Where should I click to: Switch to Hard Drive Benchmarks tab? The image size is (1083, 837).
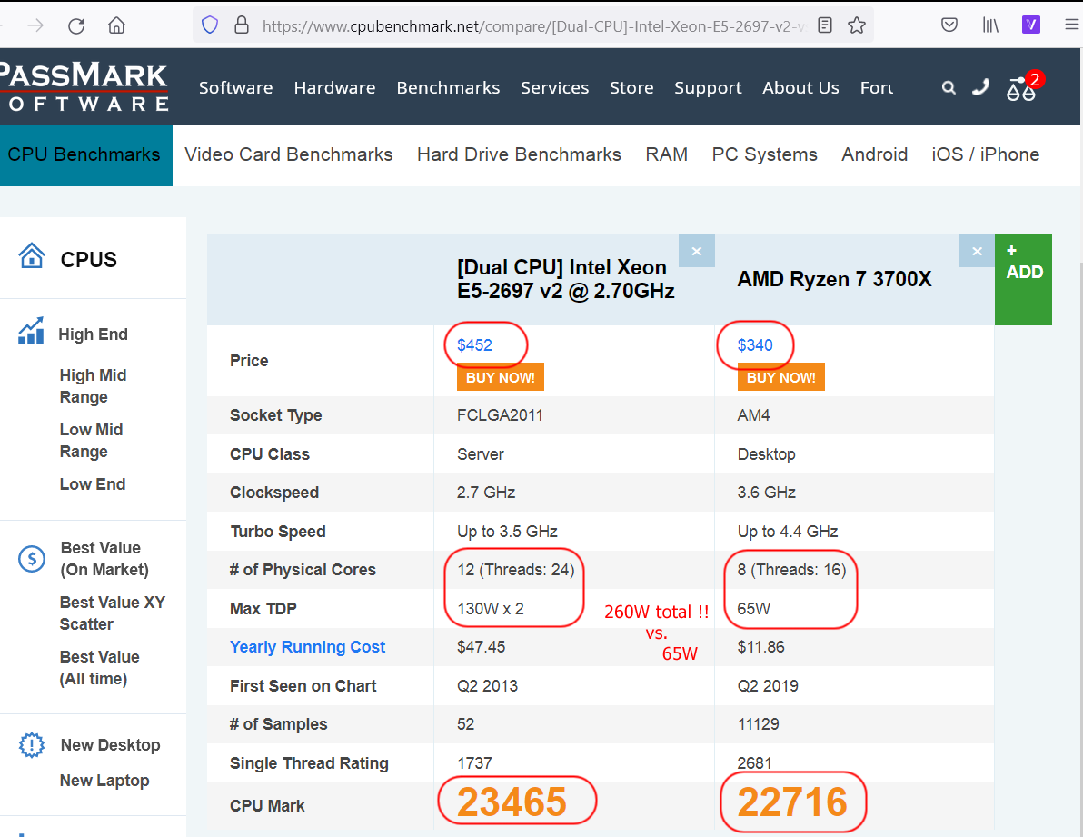[520, 154]
